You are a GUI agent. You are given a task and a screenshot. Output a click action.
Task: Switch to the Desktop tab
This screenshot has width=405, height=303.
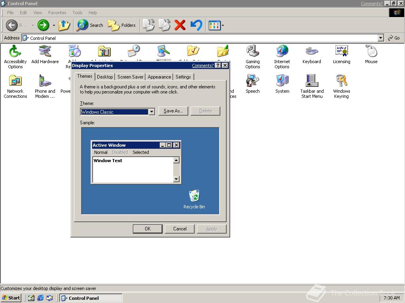(x=105, y=77)
